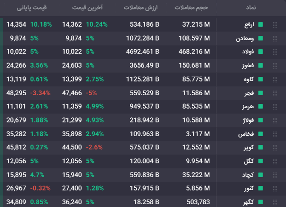286x207 pixels.
Task: Click the green status square next to فخوز
Action: point(261,65)
